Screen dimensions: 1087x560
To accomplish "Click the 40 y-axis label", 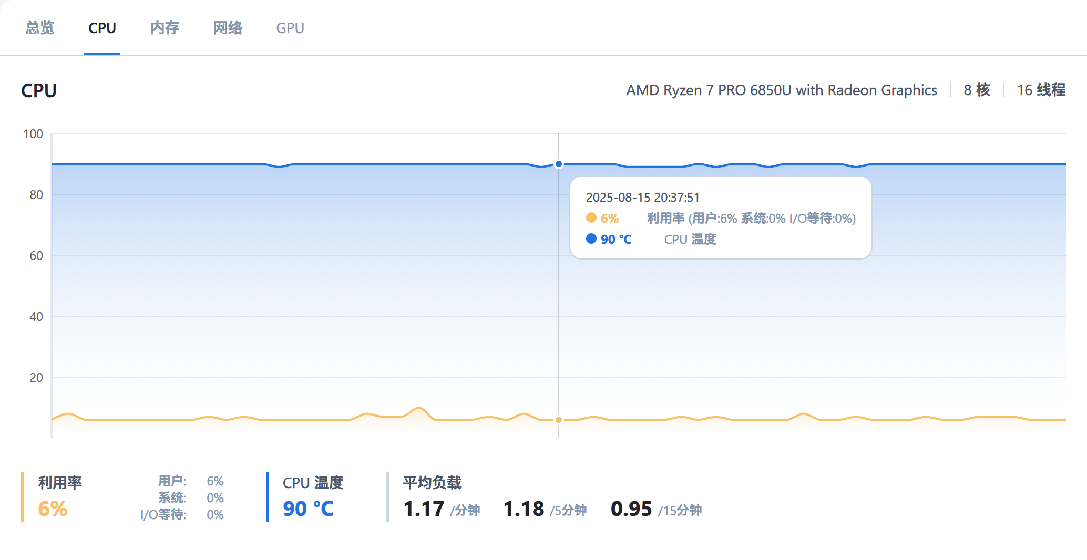I will click(x=36, y=317).
